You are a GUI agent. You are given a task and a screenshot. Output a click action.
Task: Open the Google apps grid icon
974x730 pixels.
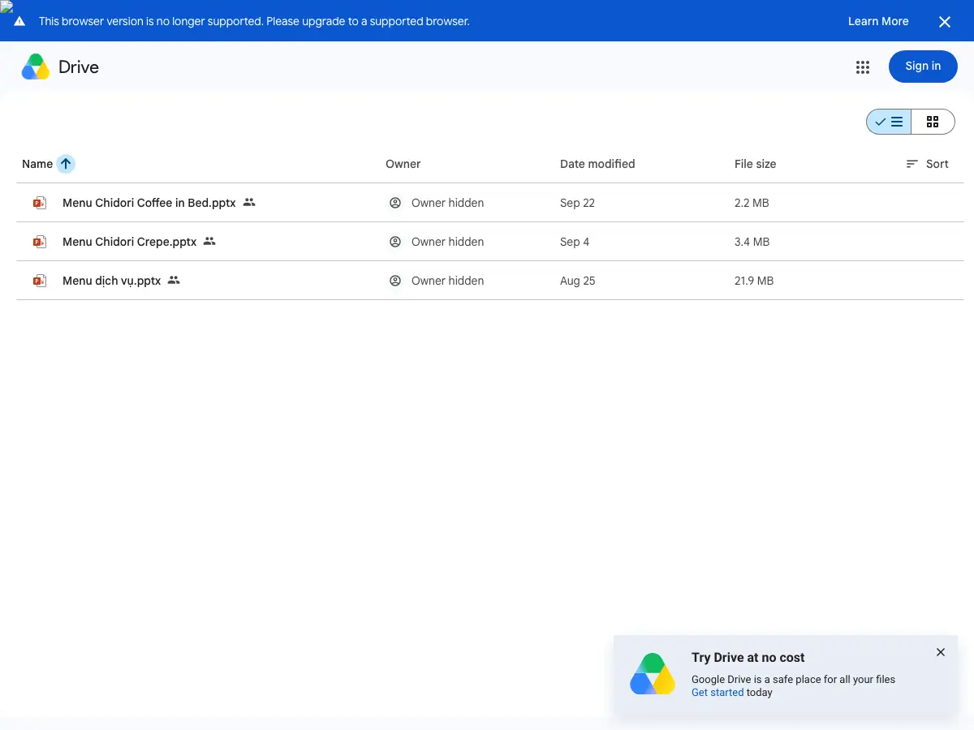[x=863, y=67]
